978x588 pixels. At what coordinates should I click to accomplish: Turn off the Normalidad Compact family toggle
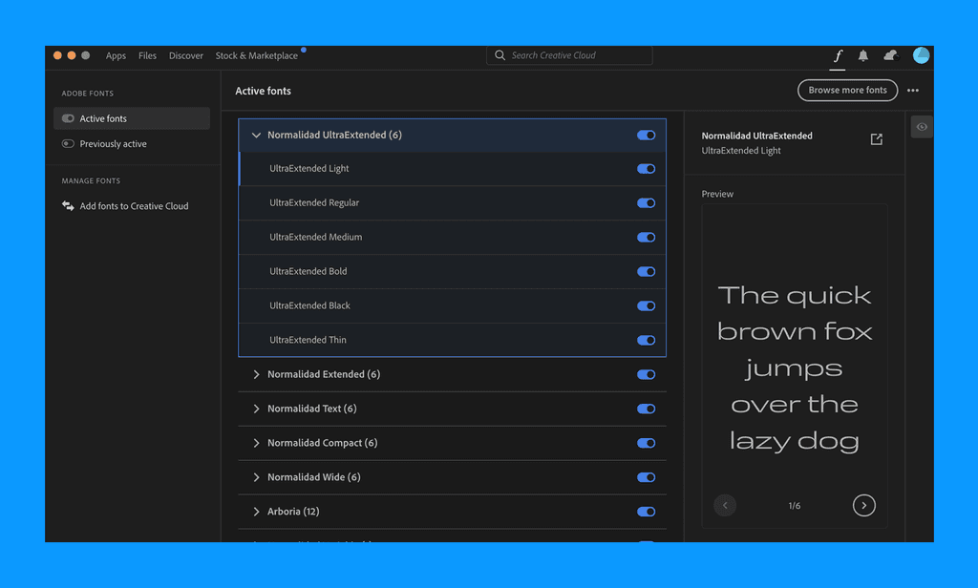646,443
